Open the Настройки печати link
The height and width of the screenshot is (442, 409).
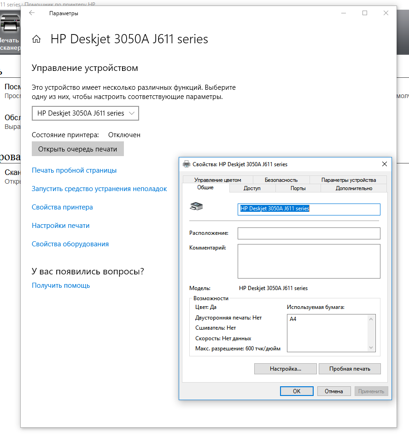pos(60,226)
